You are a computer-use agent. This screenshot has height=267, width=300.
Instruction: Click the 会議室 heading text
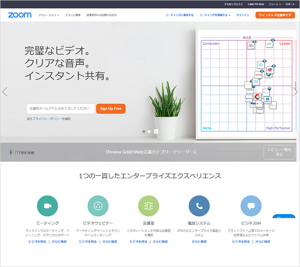148,223
